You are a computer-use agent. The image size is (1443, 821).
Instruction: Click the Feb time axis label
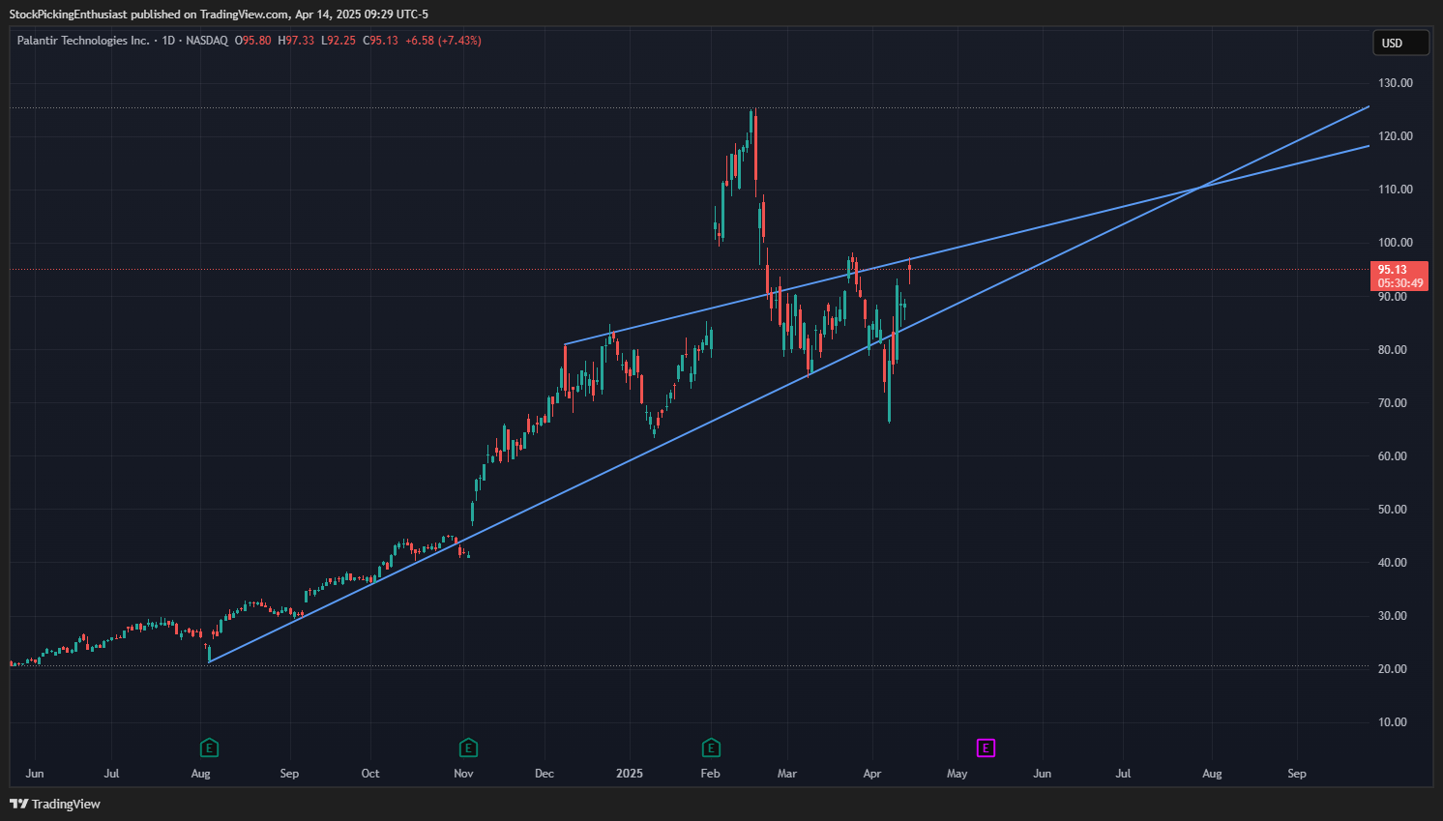coord(711,774)
